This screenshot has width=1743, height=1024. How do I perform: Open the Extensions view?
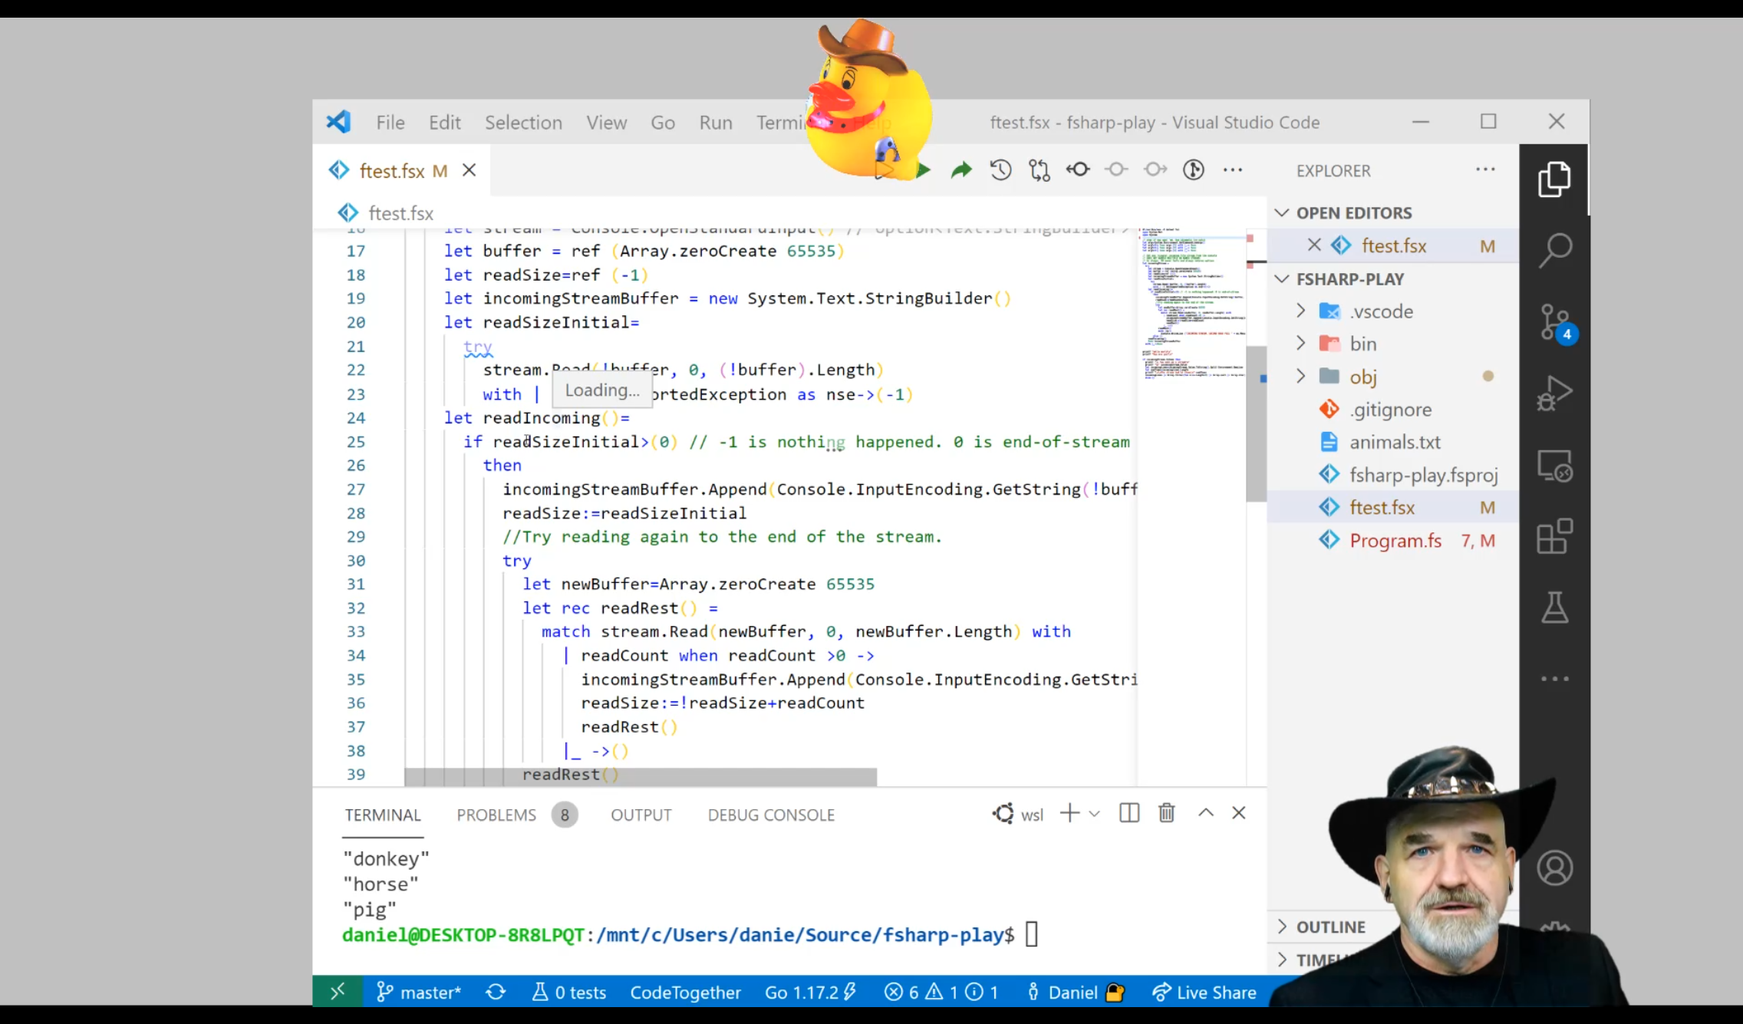[x=1554, y=536]
